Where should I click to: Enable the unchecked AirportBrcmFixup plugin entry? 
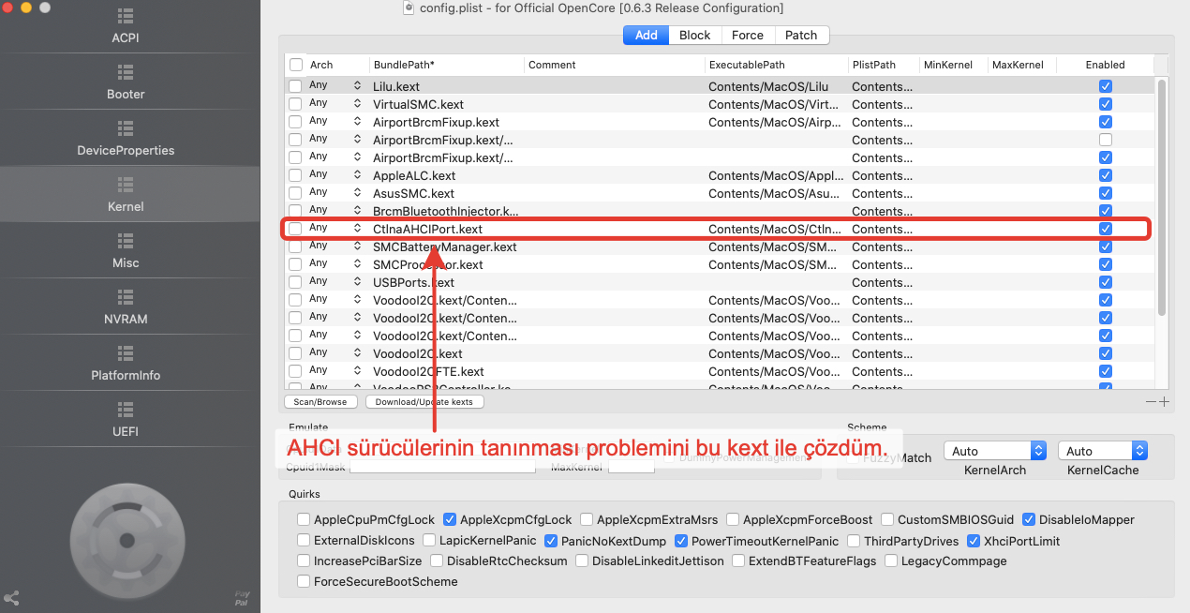coord(1106,140)
